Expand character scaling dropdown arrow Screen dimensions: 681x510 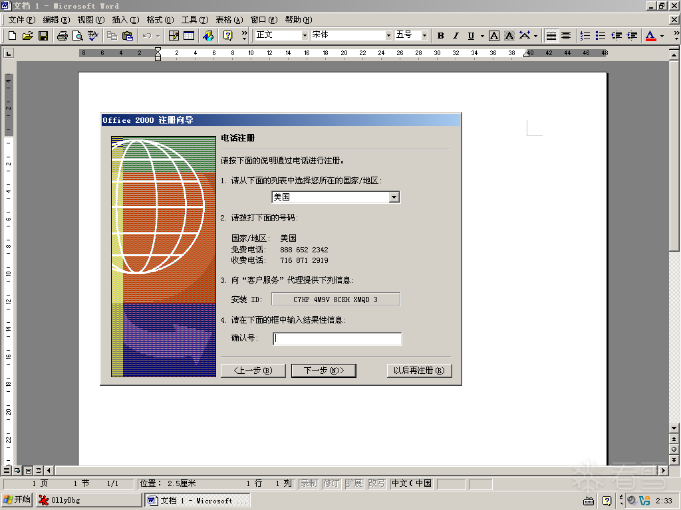tap(535, 36)
